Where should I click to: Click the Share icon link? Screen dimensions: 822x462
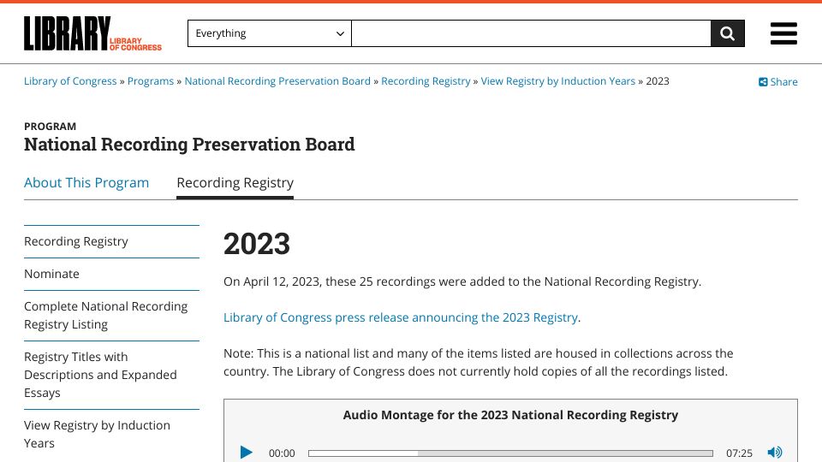(x=778, y=82)
